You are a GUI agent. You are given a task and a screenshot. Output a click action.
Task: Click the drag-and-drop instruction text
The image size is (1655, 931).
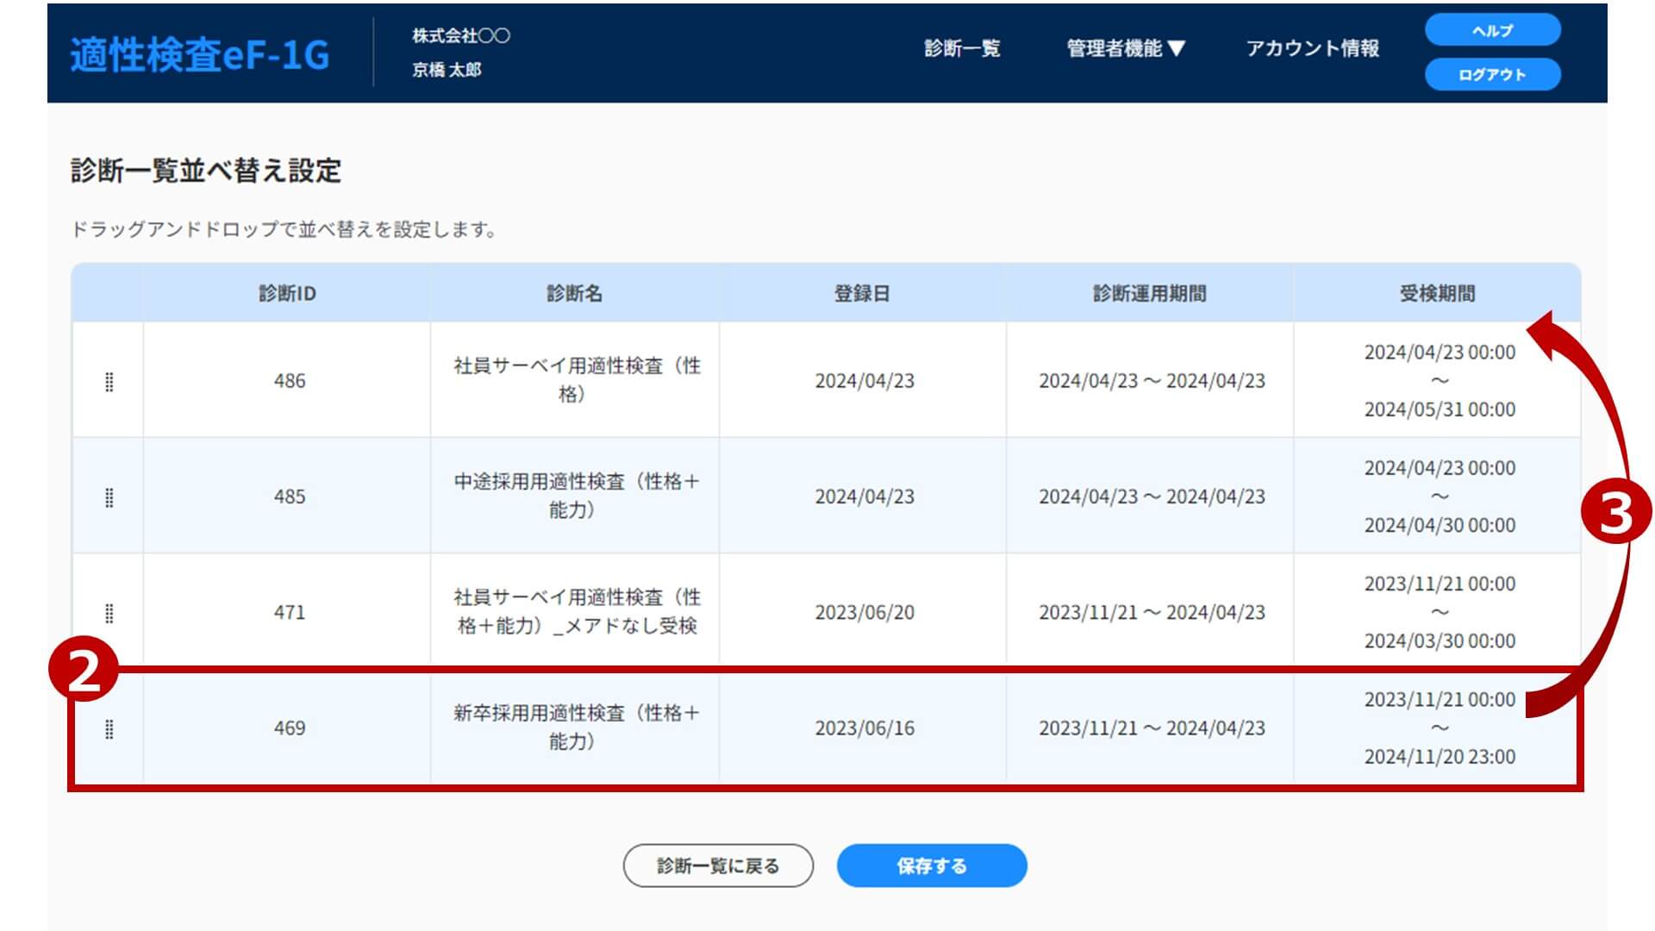pos(284,229)
